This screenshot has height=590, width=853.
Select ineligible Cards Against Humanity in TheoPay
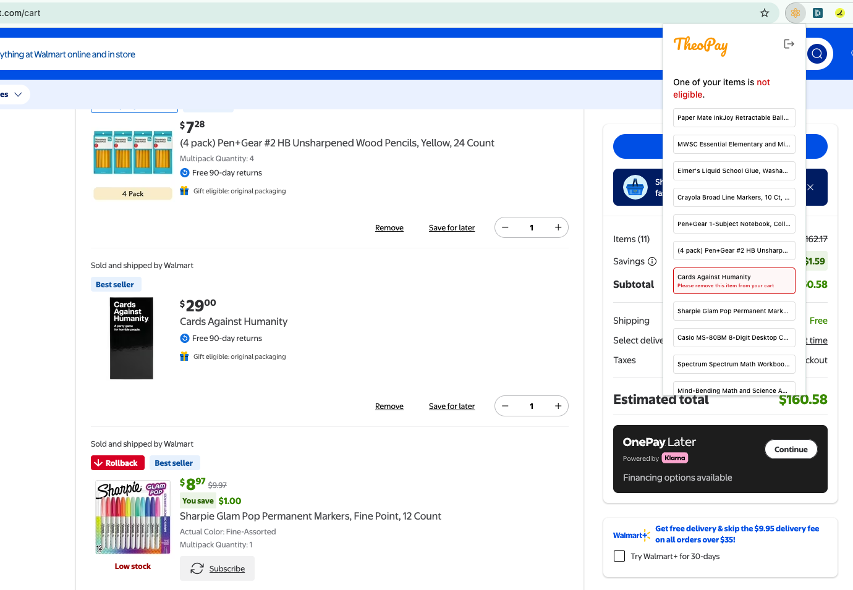click(734, 280)
